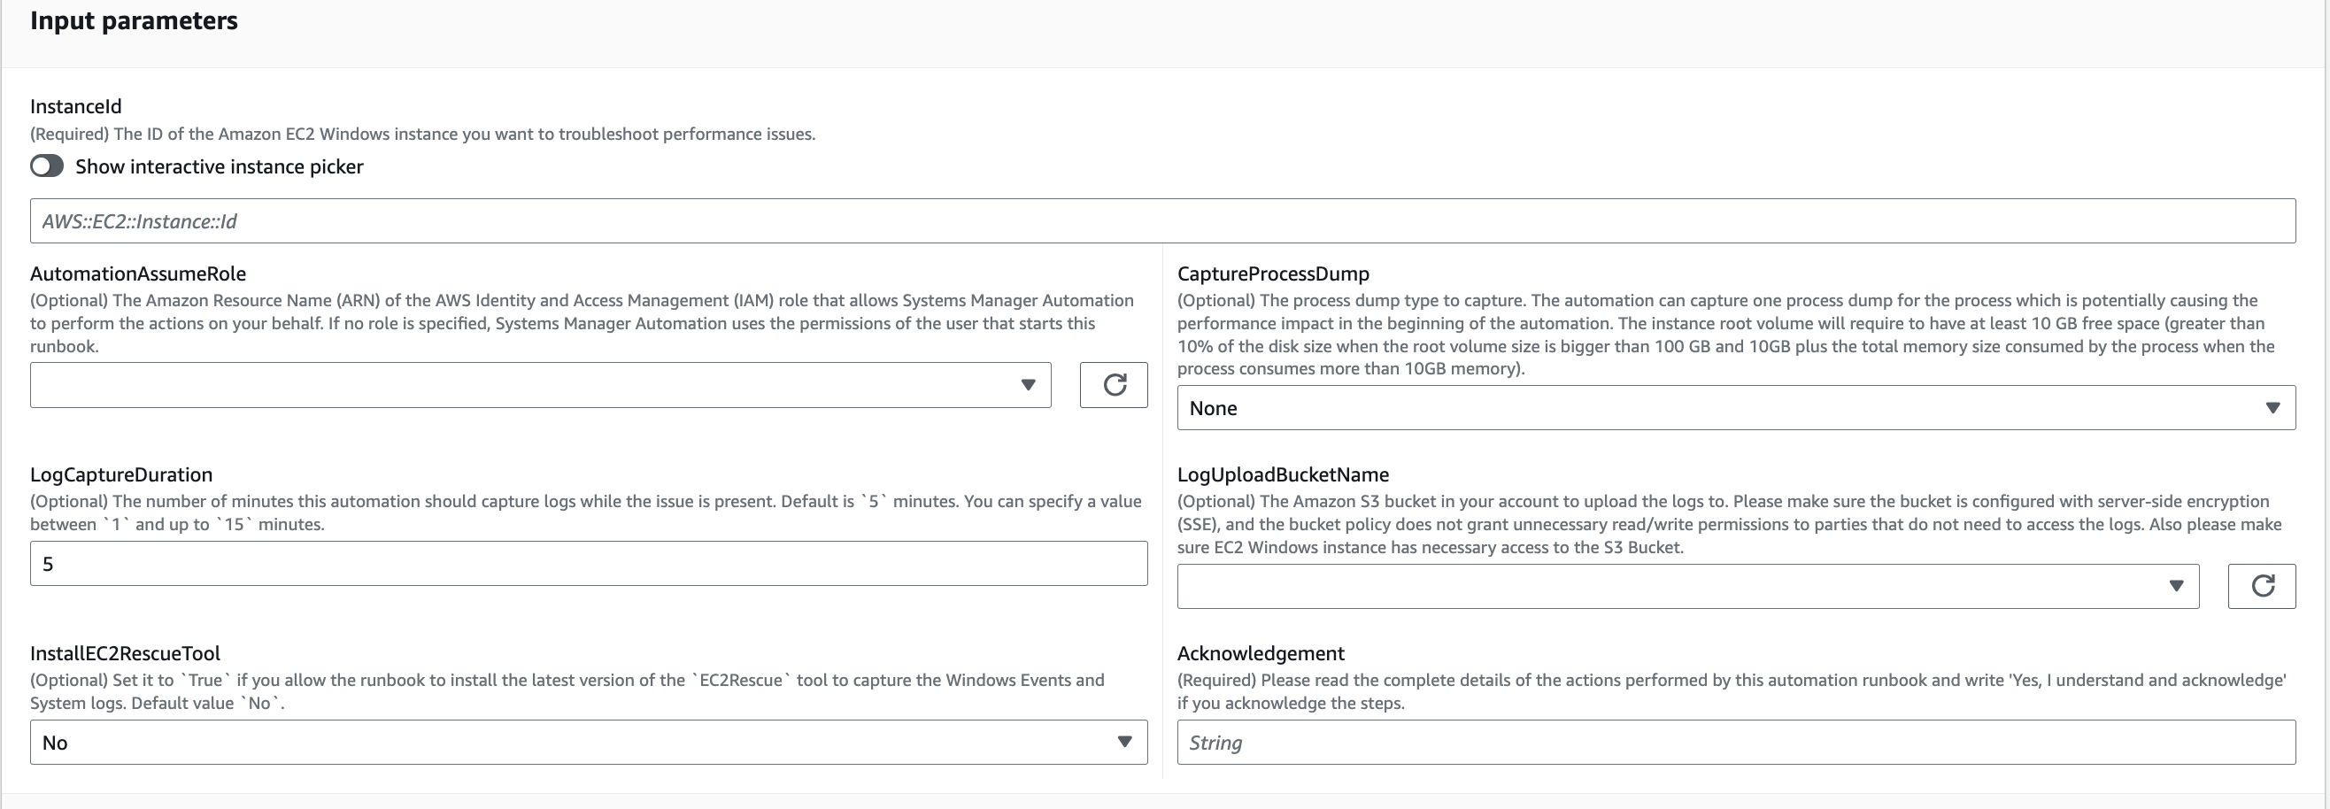Click the Input parameters section heading
The height and width of the screenshot is (809, 2330).
[134, 19]
